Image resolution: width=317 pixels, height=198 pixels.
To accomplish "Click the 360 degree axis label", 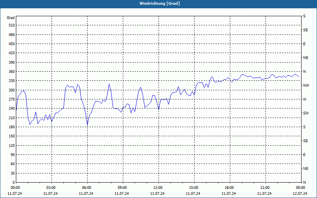I will 12,72.
